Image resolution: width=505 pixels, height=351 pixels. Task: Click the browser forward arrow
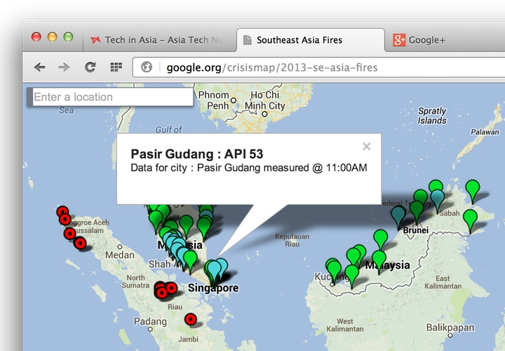64,67
